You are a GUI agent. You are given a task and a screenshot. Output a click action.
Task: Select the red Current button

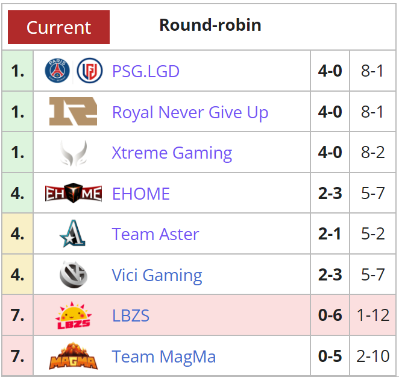click(59, 27)
